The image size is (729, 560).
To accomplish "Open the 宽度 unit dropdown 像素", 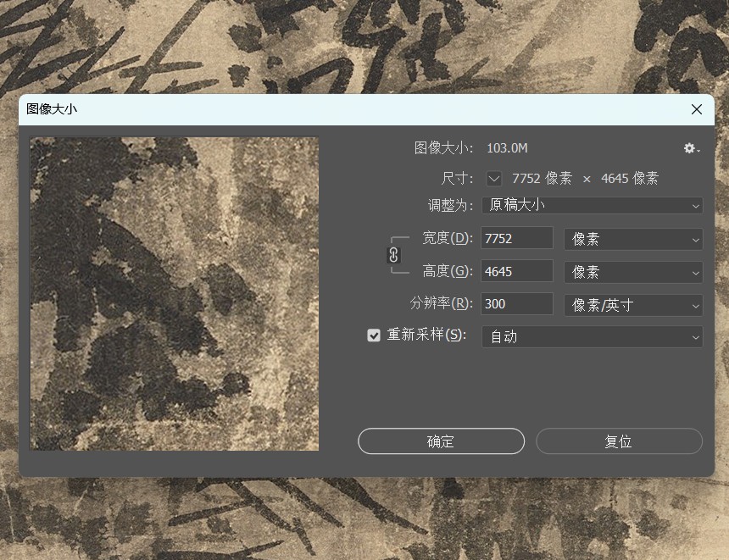I will point(633,240).
